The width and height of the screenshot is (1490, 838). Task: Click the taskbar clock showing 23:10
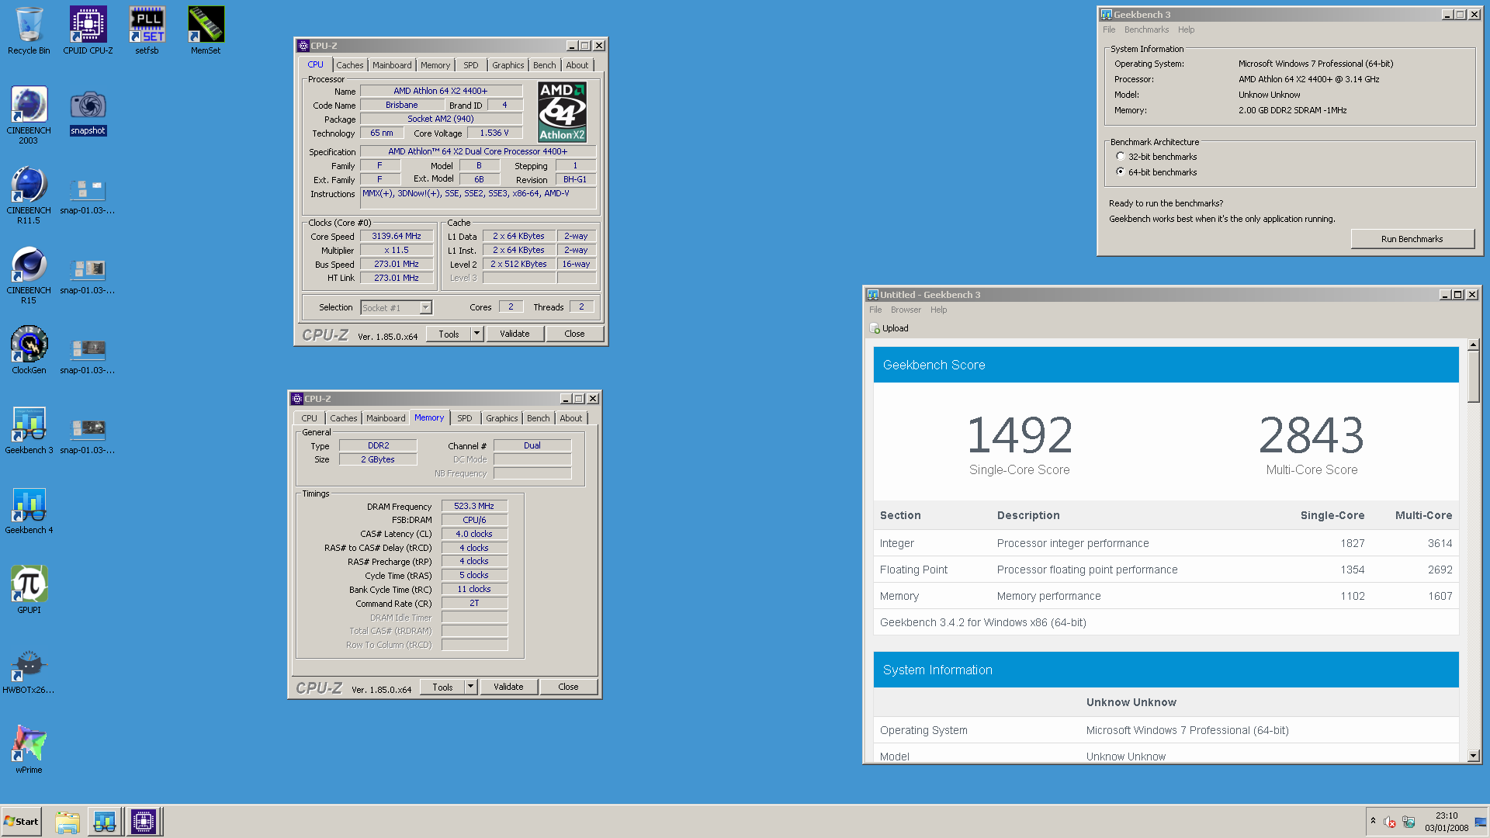tap(1447, 822)
